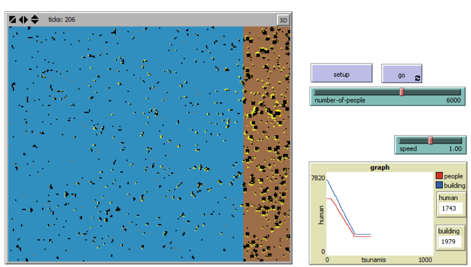Switch to the 3D view

(x=283, y=20)
